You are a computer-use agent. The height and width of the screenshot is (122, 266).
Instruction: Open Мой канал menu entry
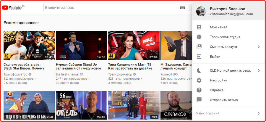(x=228, y=27)
